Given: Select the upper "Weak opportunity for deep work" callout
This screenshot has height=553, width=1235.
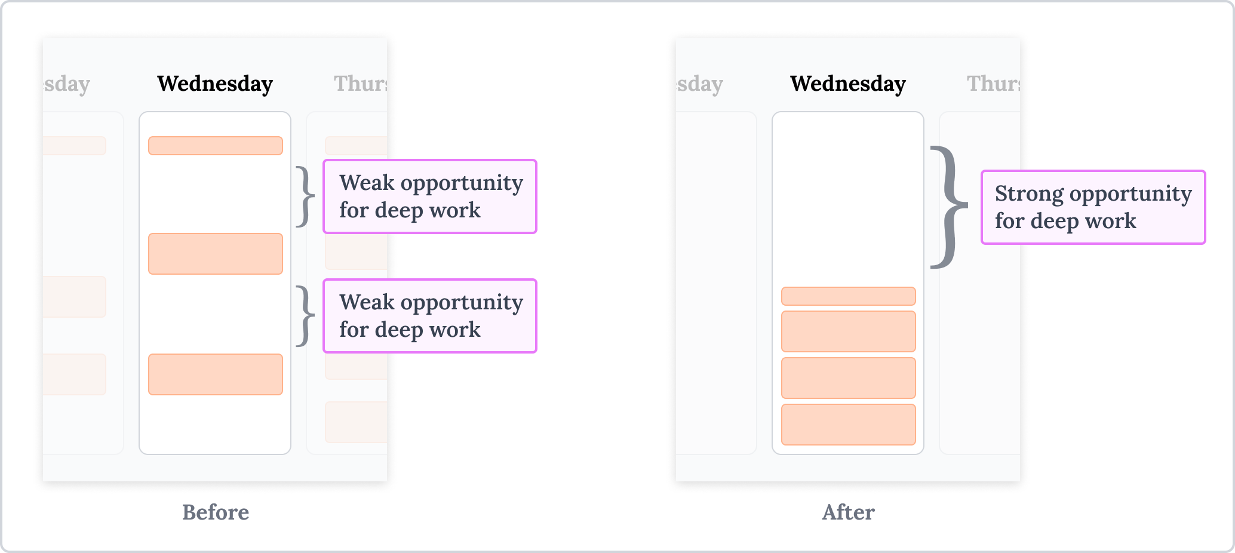Looking at the screenshot, I should tap(430, 196).
